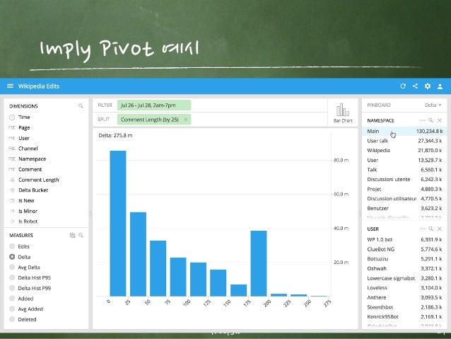Viewport: 451px width, 339px height.
Task: Select Kenrick95Bot user row
Action: point(404,316)
